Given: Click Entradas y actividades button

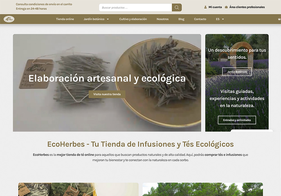Looking at the screenshot, I should pyautogui.click(x=237, y=120).
